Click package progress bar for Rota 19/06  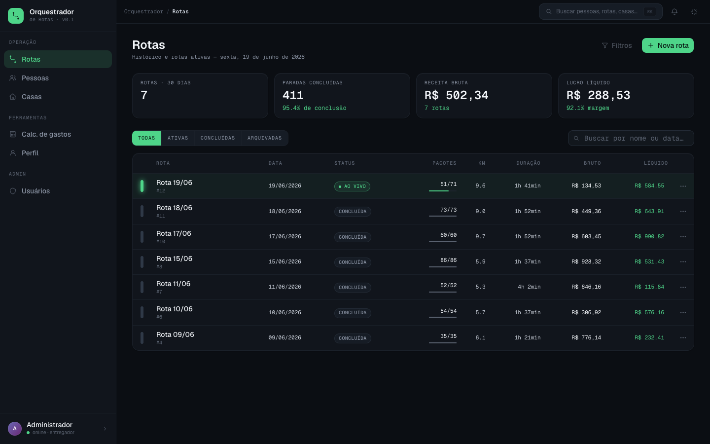point(443,191)
